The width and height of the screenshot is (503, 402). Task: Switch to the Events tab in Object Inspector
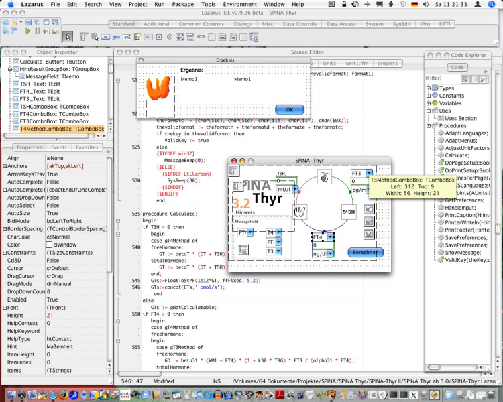[59, 147]
